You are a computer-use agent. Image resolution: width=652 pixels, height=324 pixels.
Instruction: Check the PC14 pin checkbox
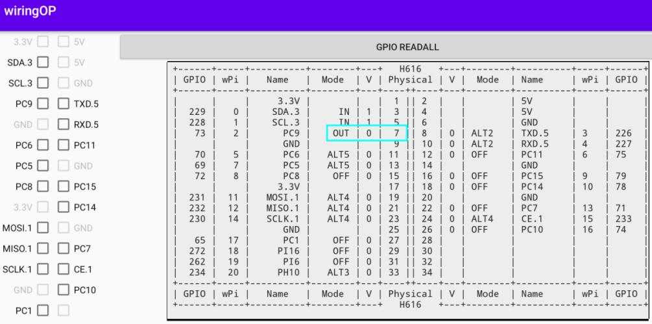point(63,207)
